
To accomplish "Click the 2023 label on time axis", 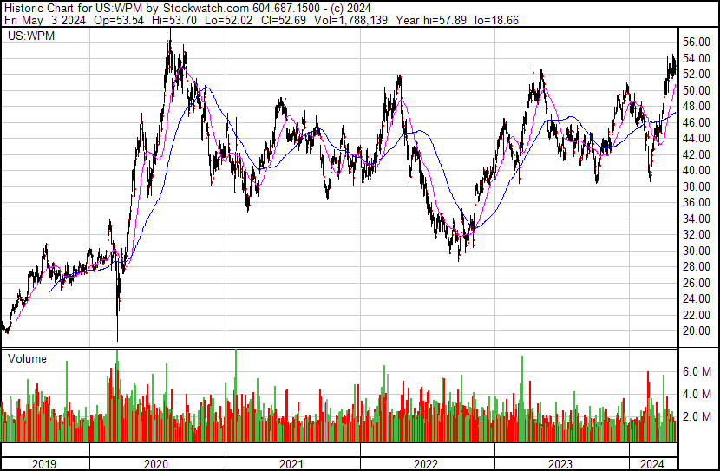I will 560,464.
